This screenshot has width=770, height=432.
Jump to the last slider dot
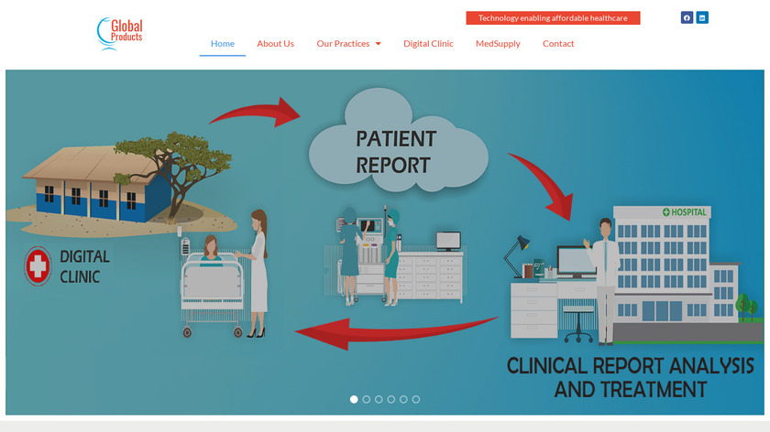pyautogui.click(x=416, y=399)
